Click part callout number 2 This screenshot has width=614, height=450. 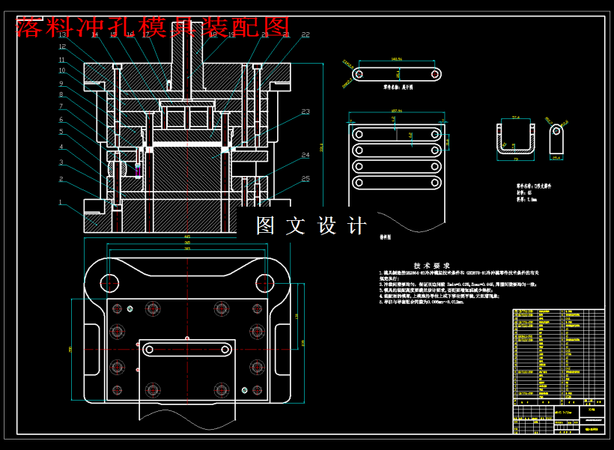tap(61, 179)
